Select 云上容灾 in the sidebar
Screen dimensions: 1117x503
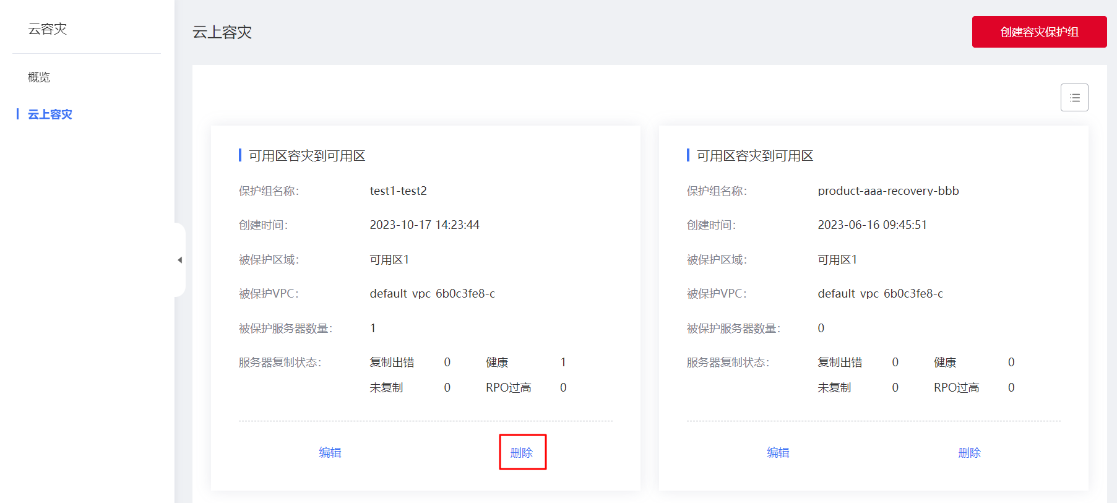click(x=50, y=114)
